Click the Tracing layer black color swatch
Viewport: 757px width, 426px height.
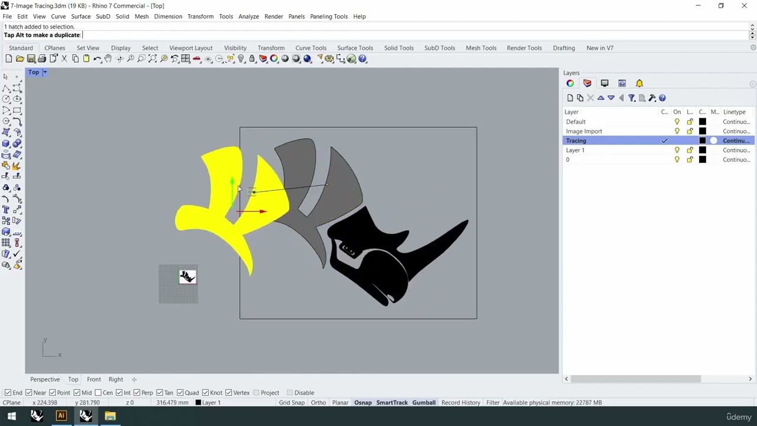click(703, 141)
